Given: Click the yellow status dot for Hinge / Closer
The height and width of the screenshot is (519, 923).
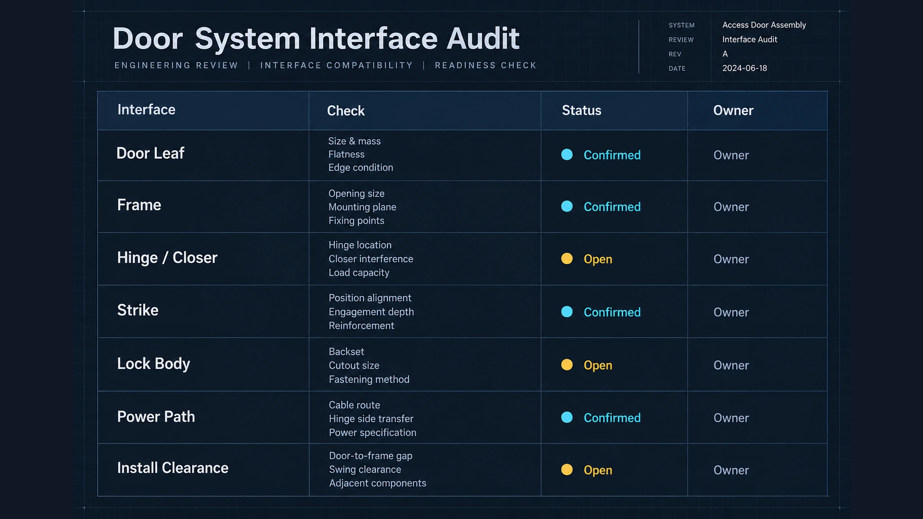Looking at the screenshot, I should (x=567, y=259).
